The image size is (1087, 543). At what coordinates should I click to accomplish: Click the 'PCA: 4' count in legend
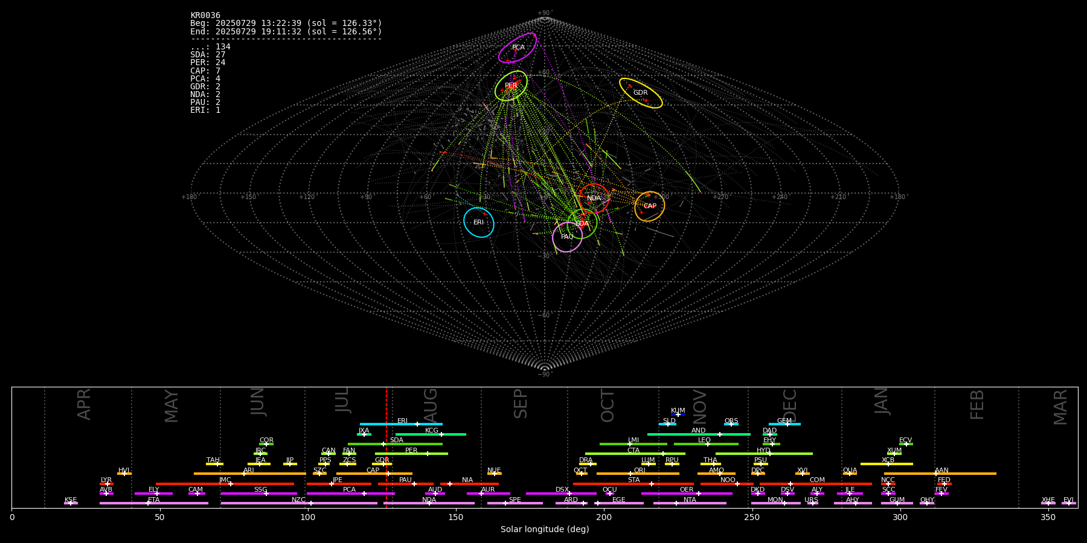[205, 78]
